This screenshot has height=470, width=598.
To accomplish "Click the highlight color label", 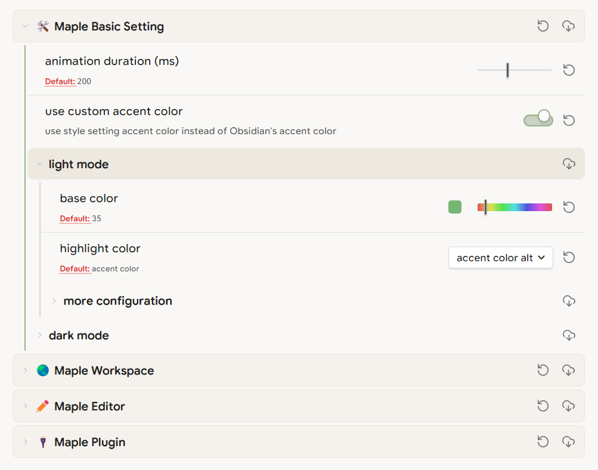I will (100, 248).
